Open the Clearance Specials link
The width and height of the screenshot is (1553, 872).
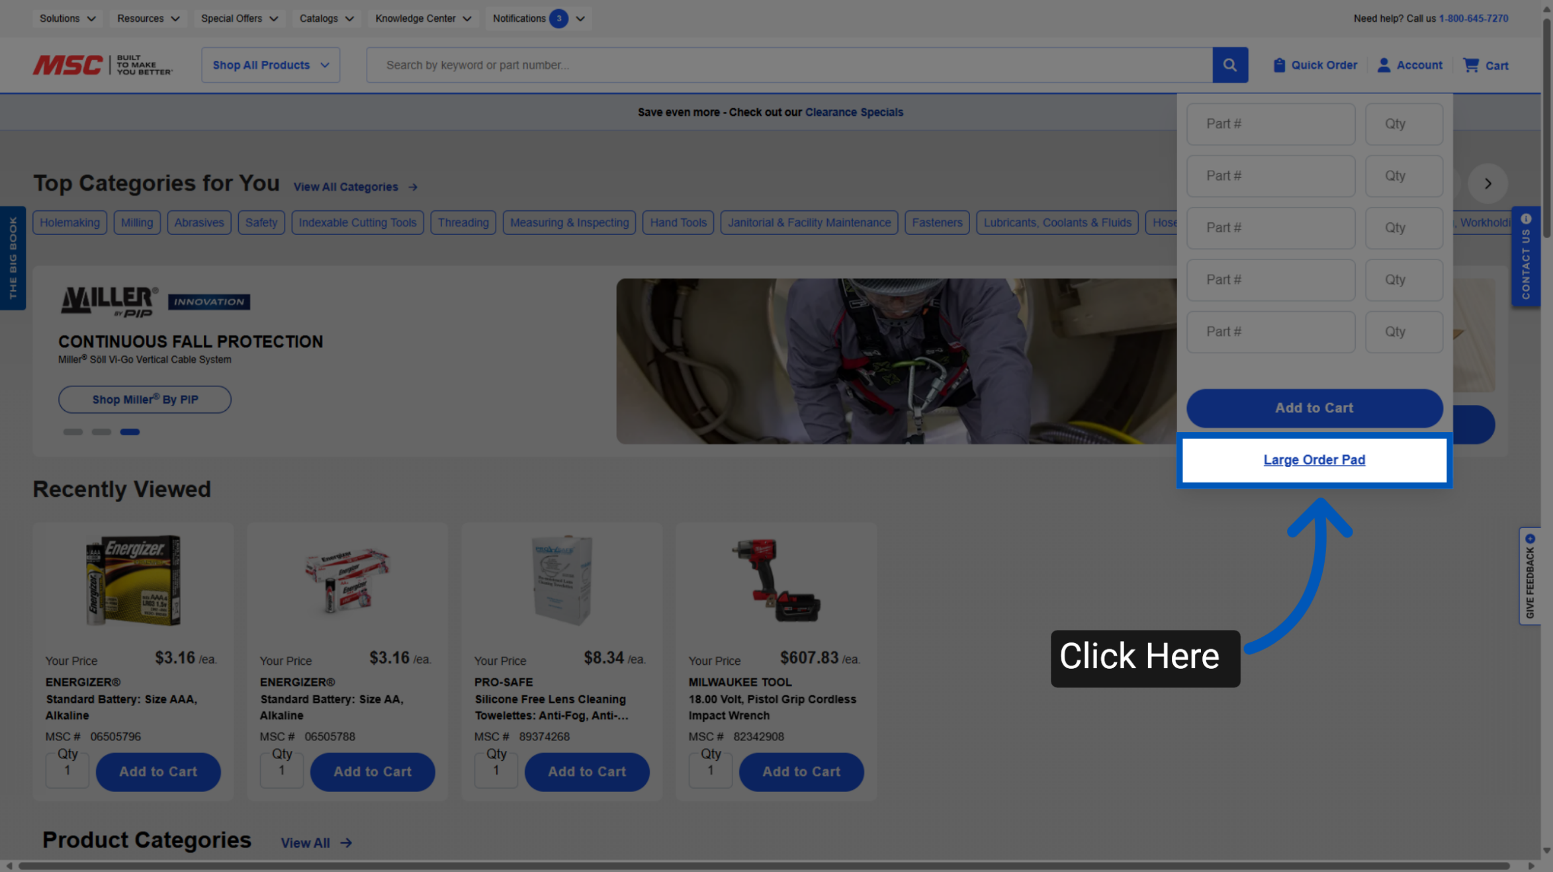click(854, 112)
